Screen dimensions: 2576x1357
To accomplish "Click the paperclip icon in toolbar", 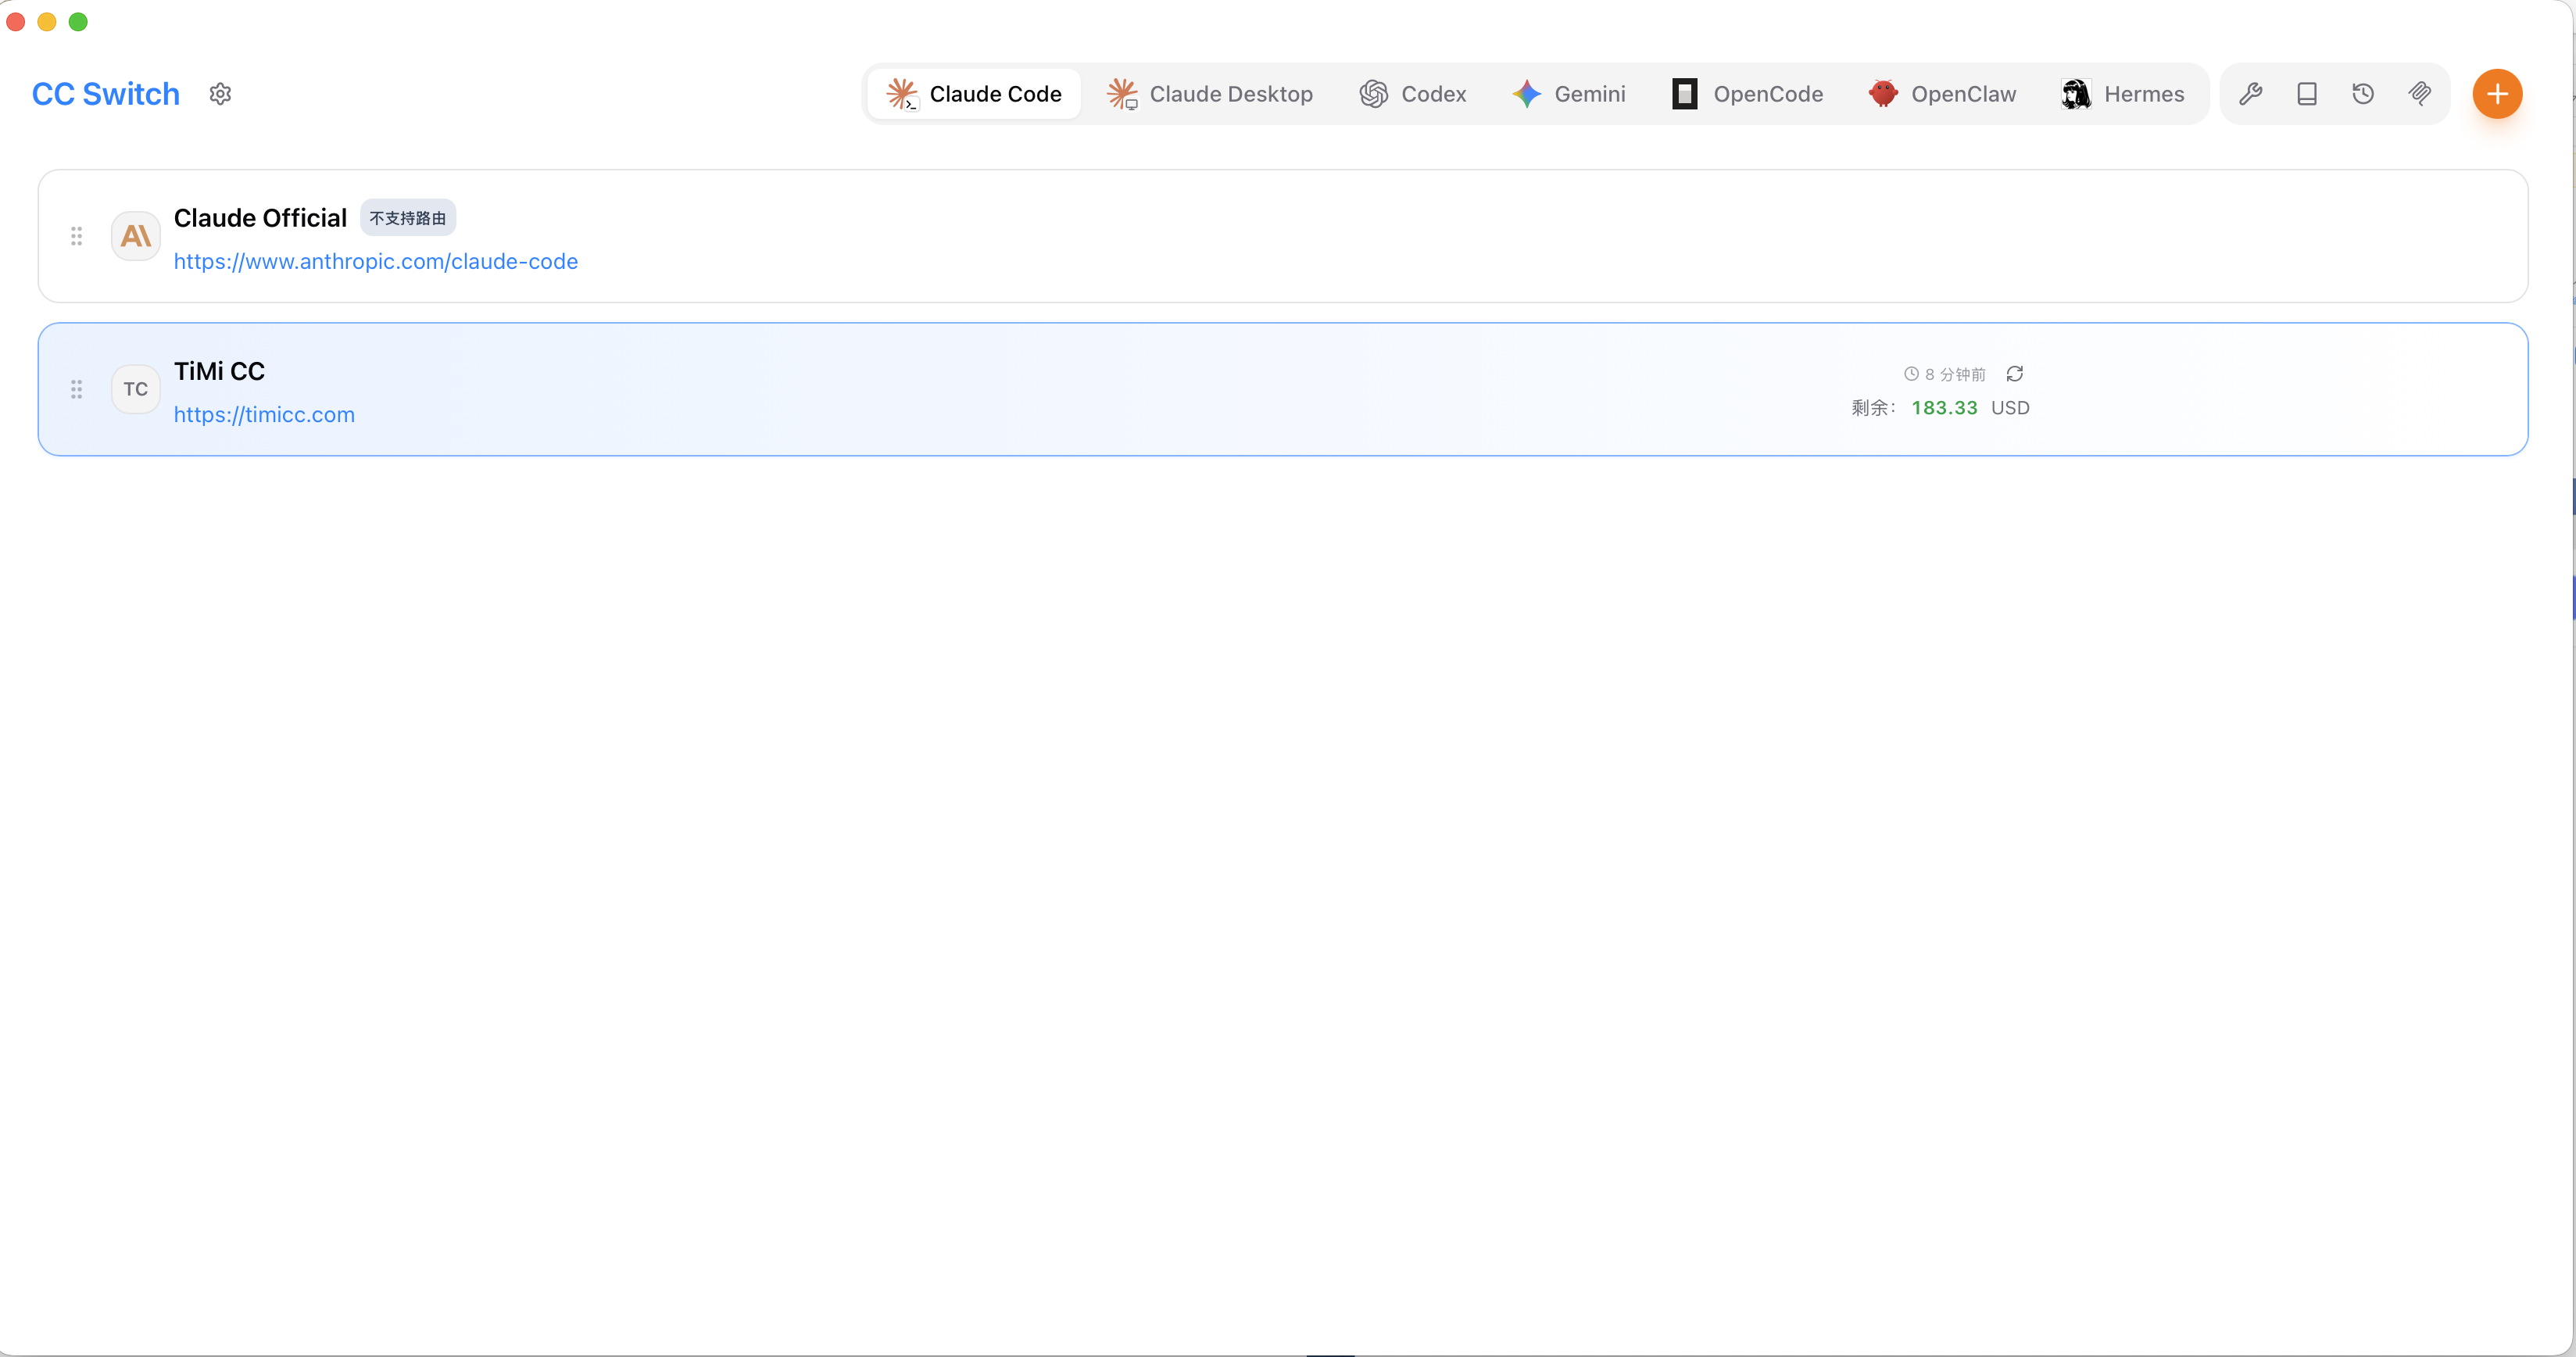I will pyautogui.click(x=2419, y=94).
